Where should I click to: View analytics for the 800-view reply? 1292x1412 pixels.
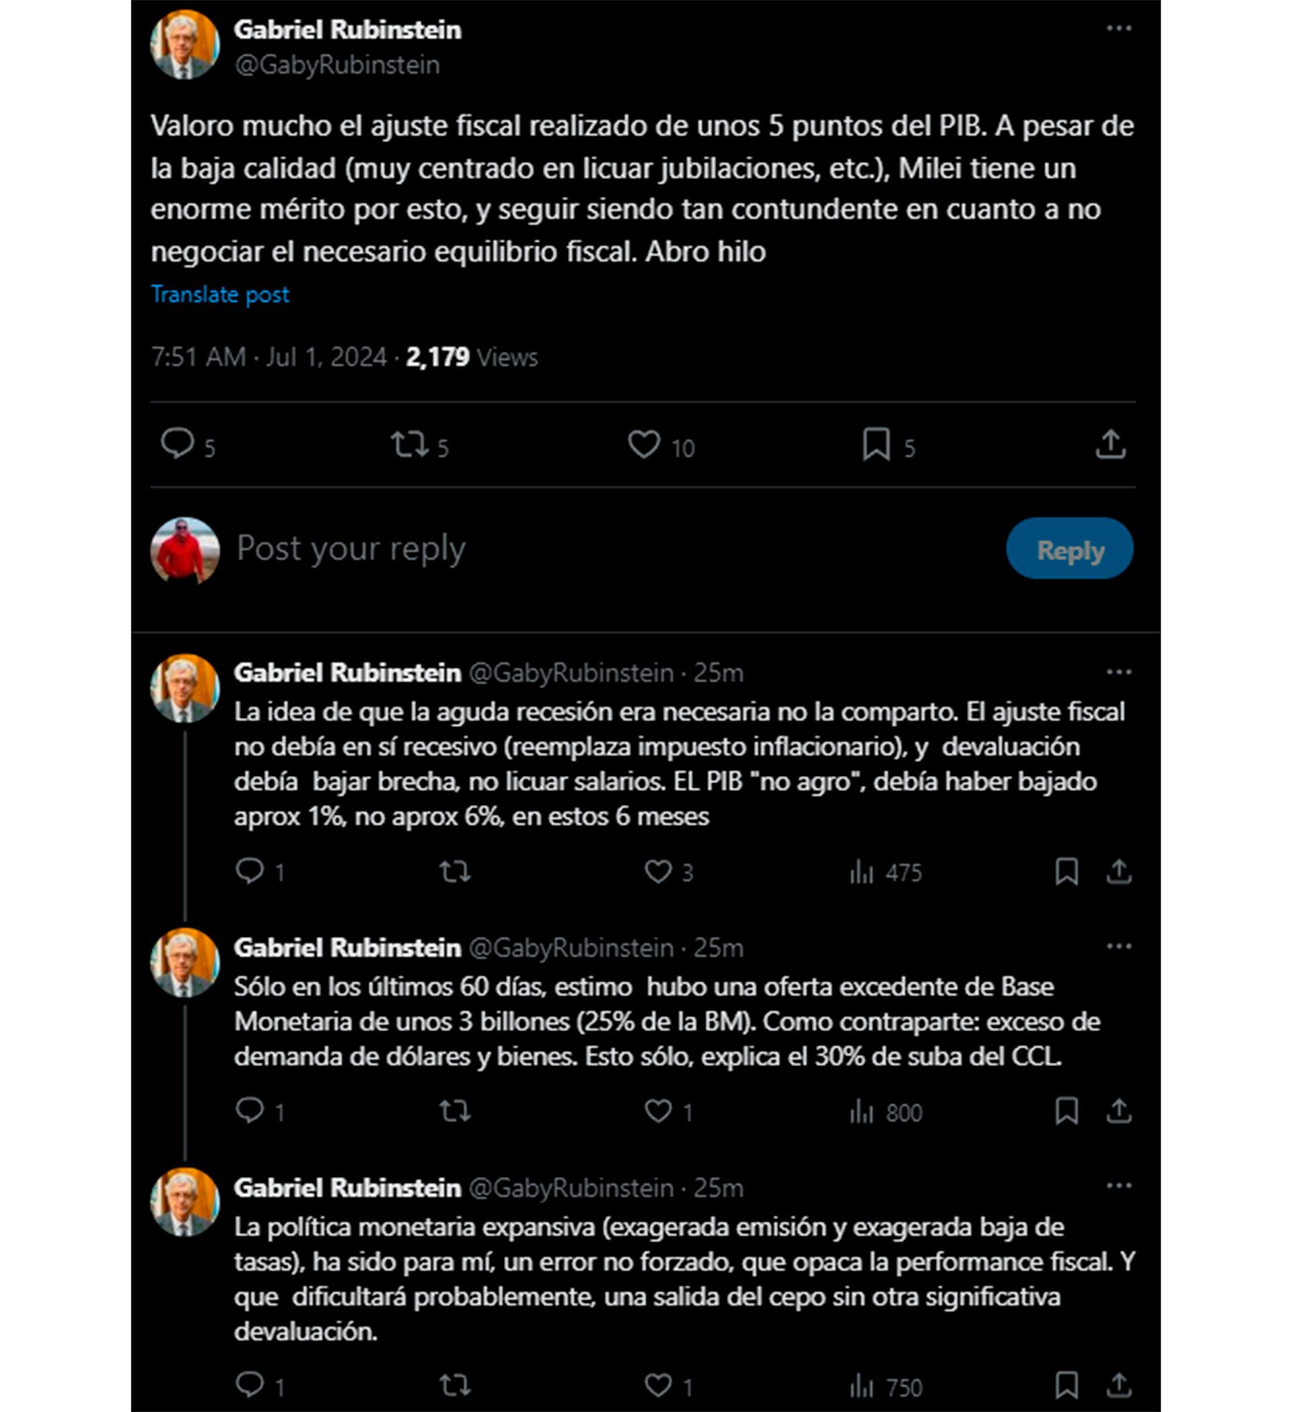(886, 1113)
